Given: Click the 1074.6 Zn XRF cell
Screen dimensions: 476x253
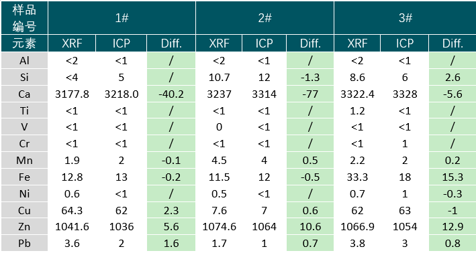Looking at the screenshot, I should tap(219, 227).
